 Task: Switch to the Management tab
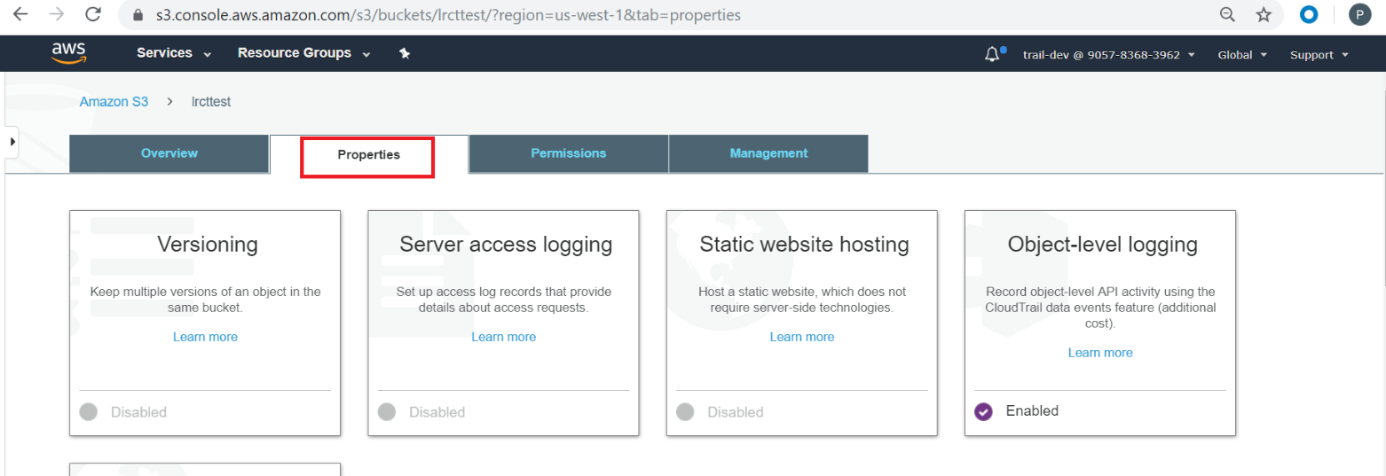pyautogui.click(x=768, y=153)
